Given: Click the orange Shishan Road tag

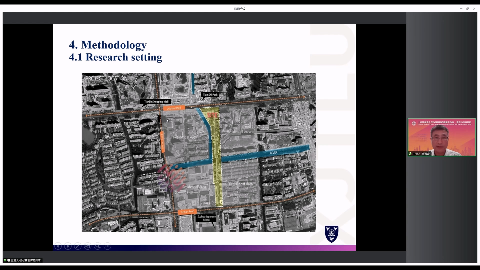Looking at the screenshot, I should (174, 108).
